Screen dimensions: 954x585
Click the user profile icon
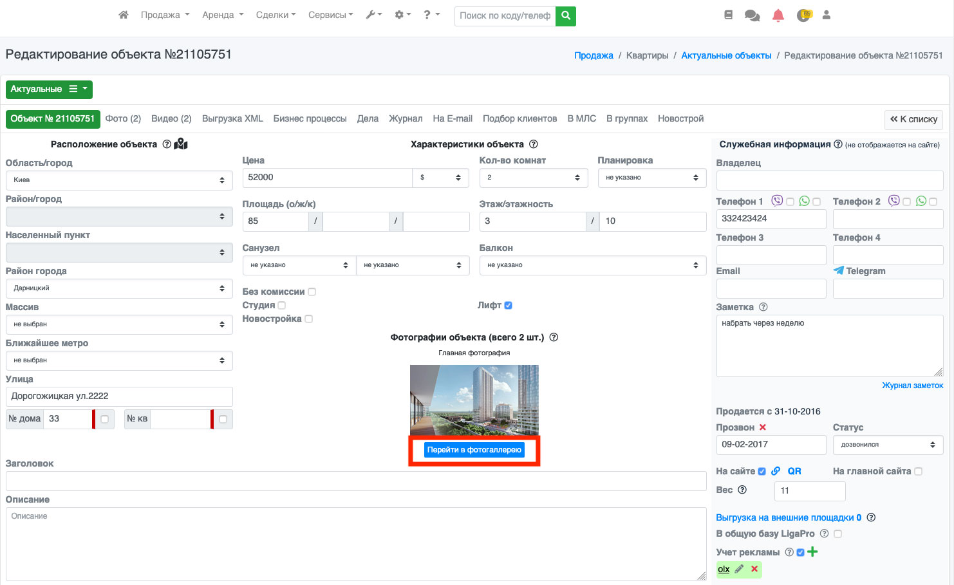click(x=827, y=15)
